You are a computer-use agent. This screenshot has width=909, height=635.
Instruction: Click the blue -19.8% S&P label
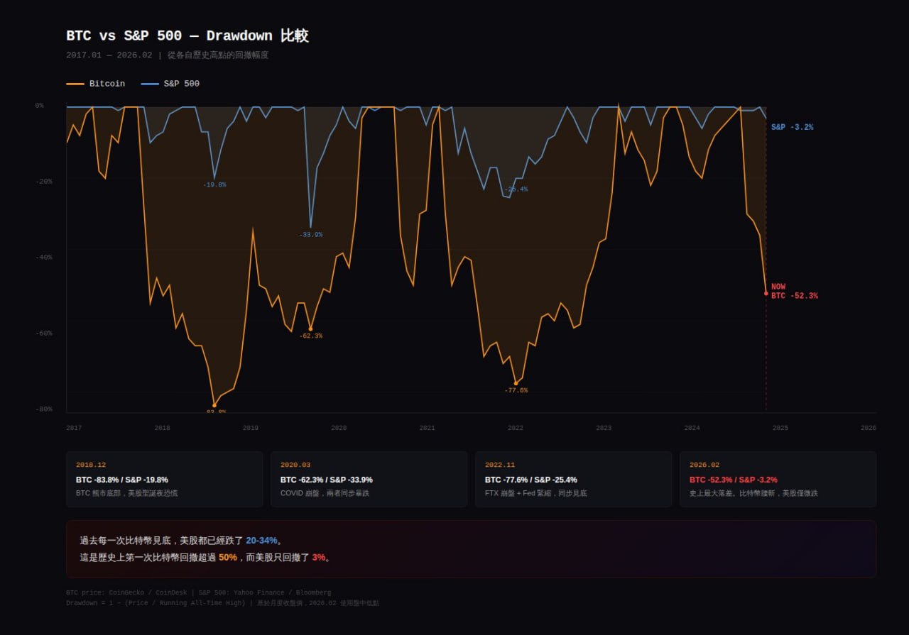click(214, 185)
